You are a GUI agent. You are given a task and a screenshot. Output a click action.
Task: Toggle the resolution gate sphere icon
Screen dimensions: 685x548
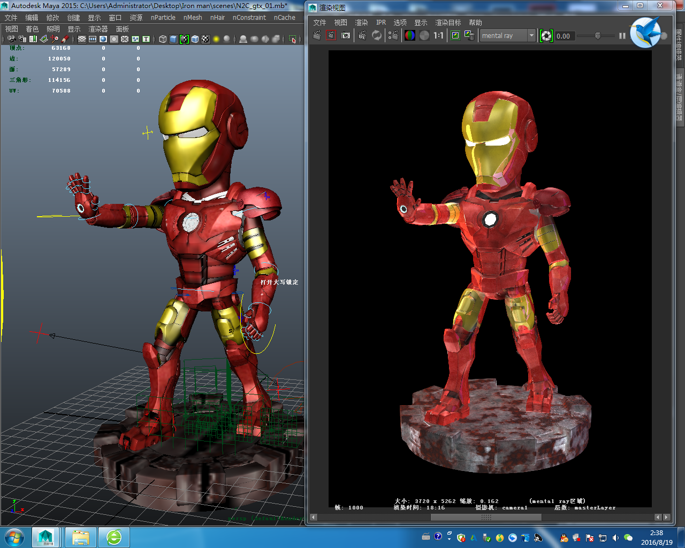coord(103,39)
